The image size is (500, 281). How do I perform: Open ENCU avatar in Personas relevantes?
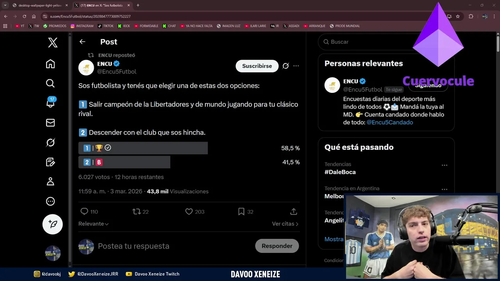(x=332, y=85)
